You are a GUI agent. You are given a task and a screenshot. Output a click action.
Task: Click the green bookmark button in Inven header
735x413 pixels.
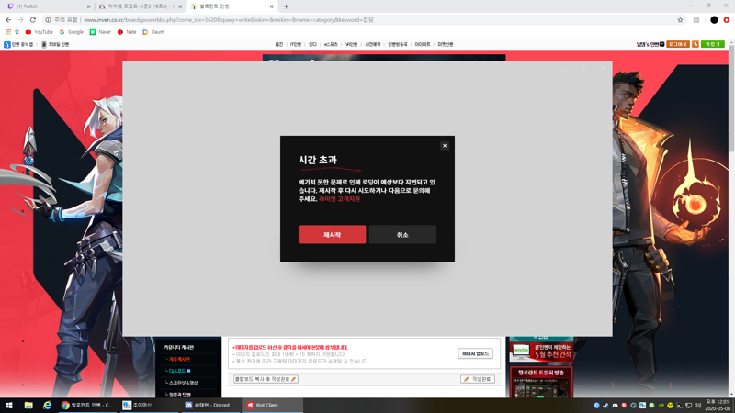[713, 44]
